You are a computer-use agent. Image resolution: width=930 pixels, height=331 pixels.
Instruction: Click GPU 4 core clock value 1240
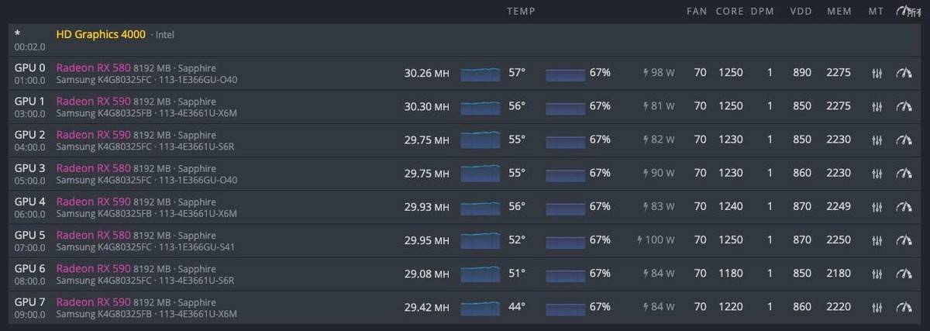coord(730,207)
